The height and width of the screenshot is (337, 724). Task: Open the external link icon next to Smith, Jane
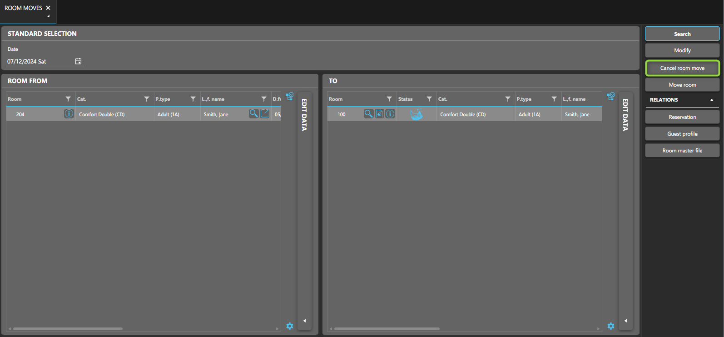[265, 114]
